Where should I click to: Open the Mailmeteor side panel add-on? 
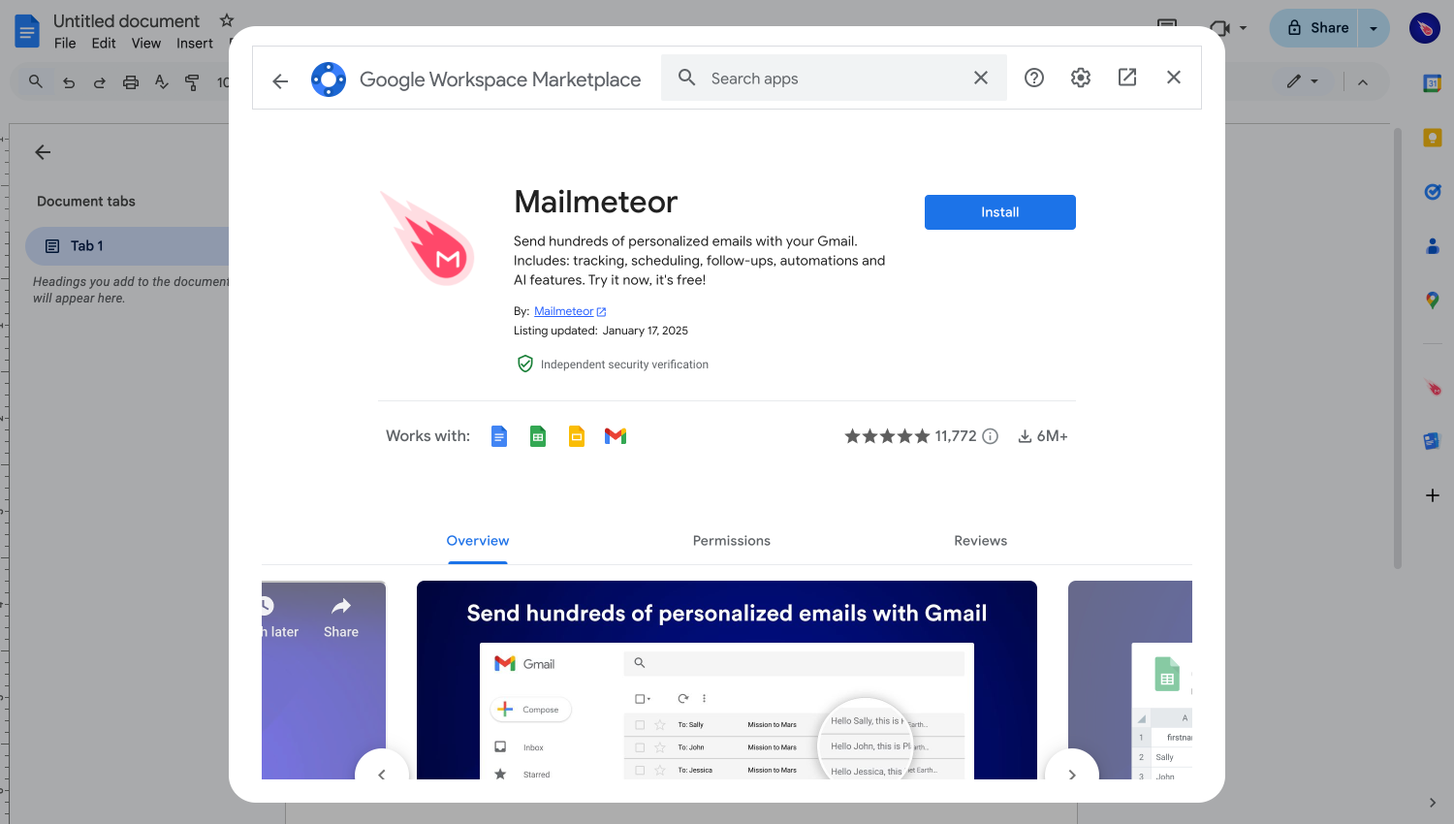(1433, 388)
